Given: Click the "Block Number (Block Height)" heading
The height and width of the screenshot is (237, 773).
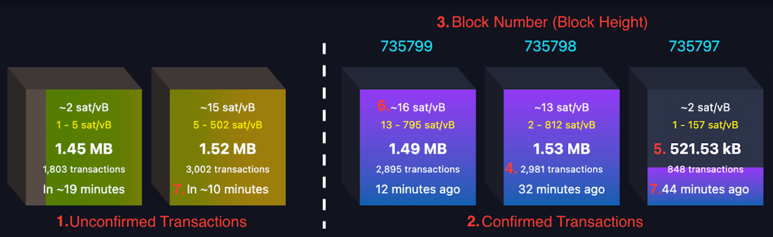Looking at the screenshot, I should (549, 22).
